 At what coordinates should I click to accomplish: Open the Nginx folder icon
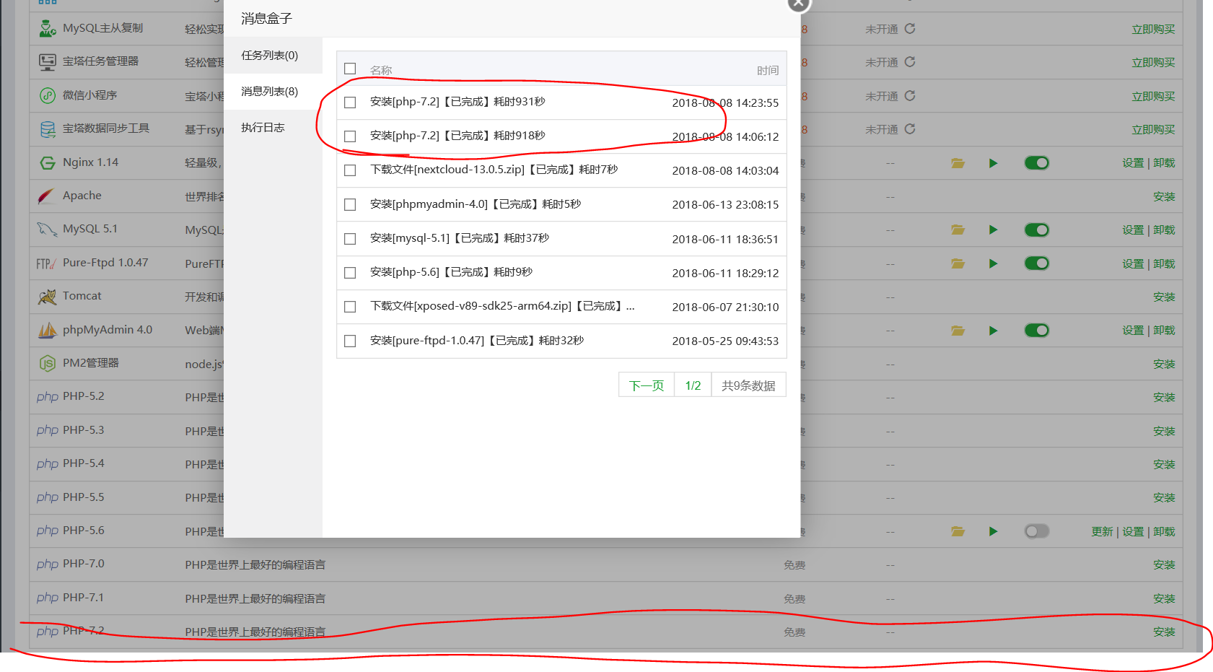point(958,163)
